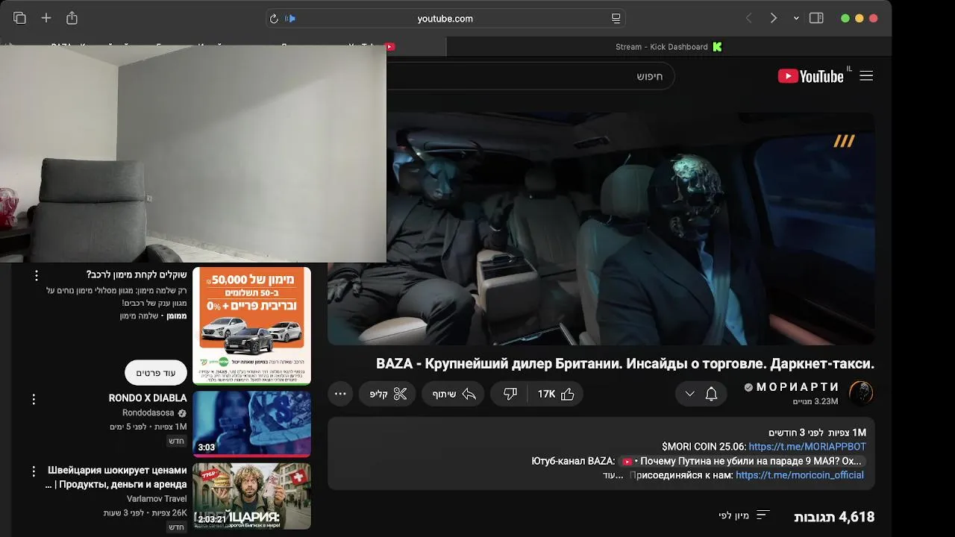Click the screen icon at address bar end
This screenshot has width=955, height=537.
tap(616, 19)
